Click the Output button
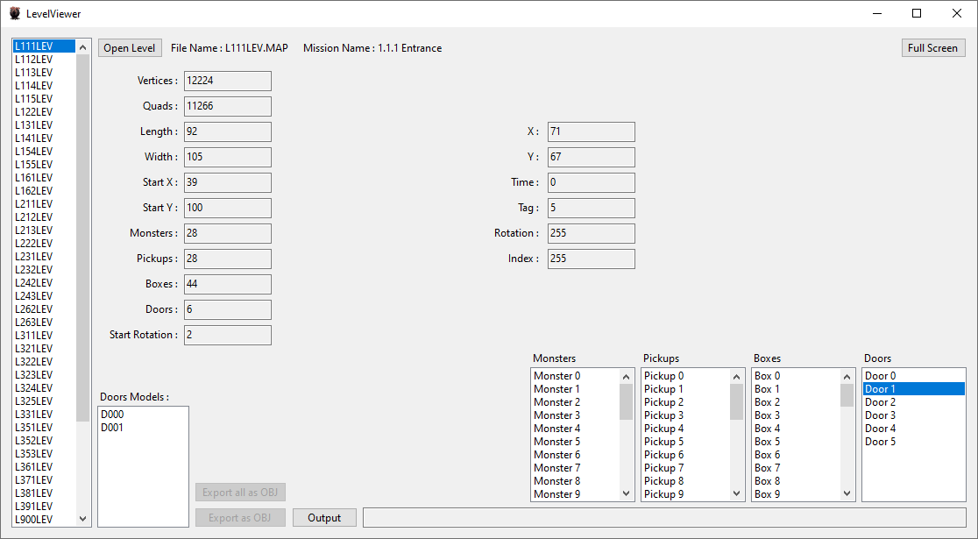 point(324,518)
